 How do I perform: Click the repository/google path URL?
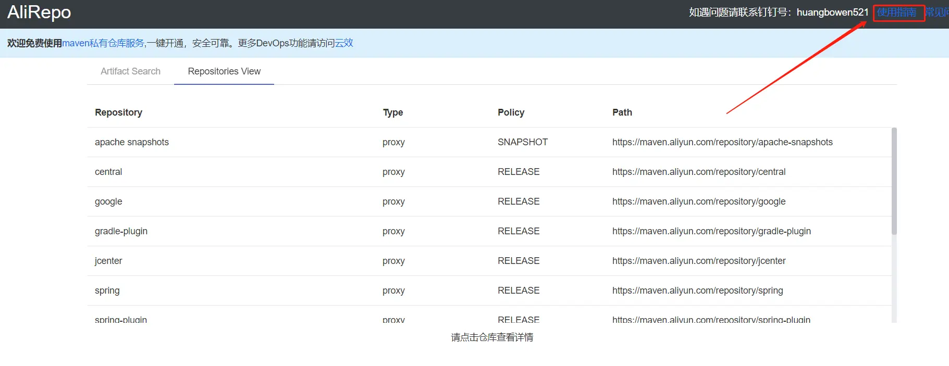[x=699, y=201]
